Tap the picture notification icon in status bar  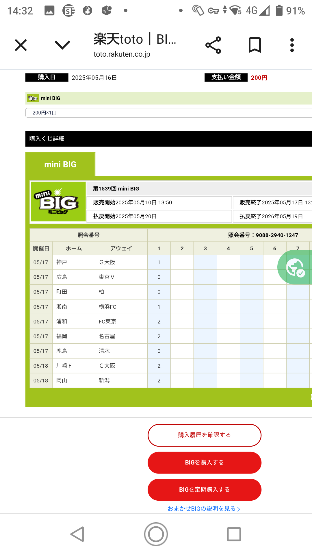[49, 11]
